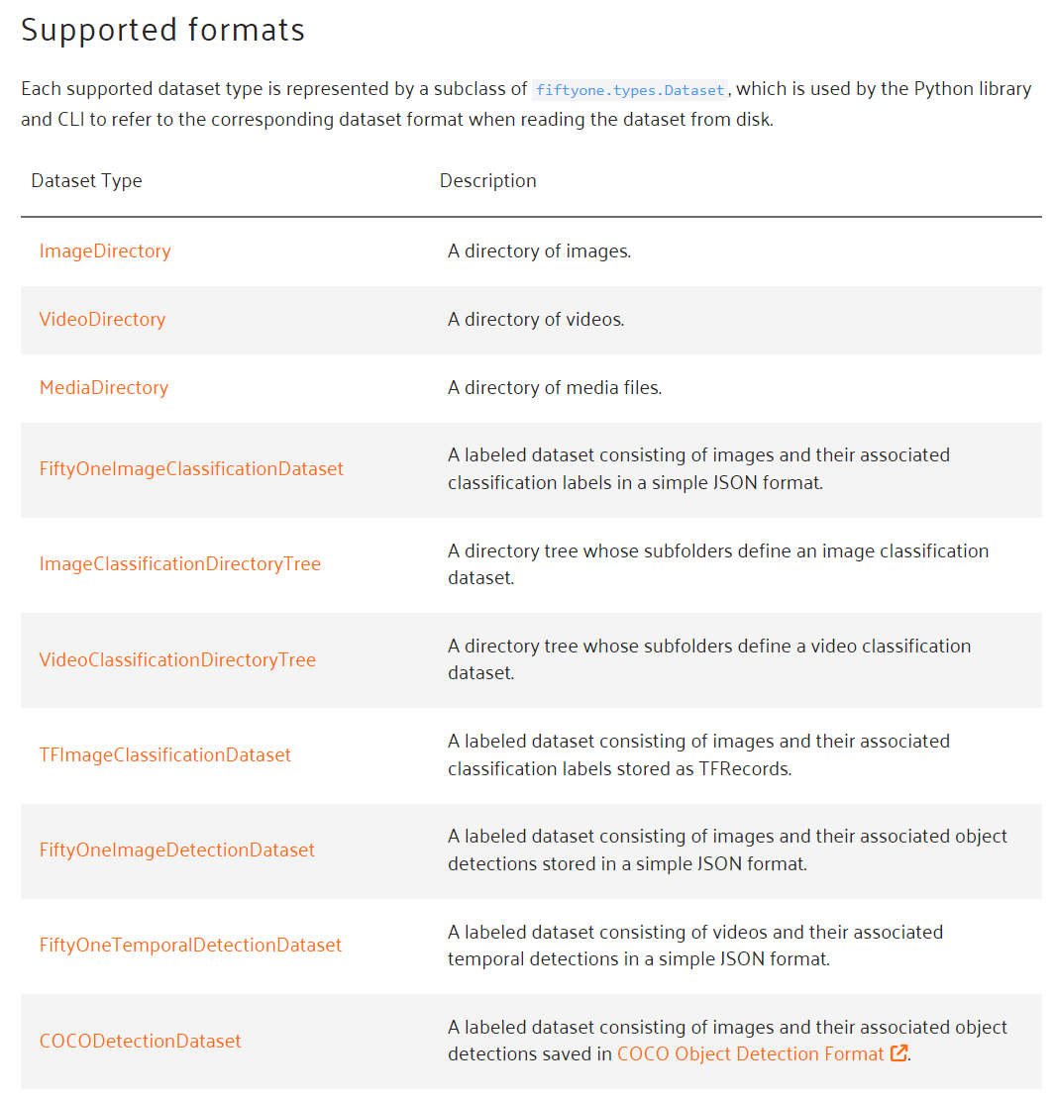Screen dimensions: 1055x1100
Task: Click the TFRecords classification description text
Action: coord(698,755)
